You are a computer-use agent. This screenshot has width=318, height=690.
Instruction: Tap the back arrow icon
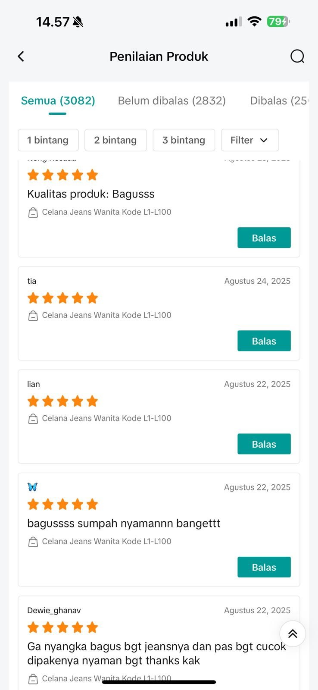(x=21, y=56)
